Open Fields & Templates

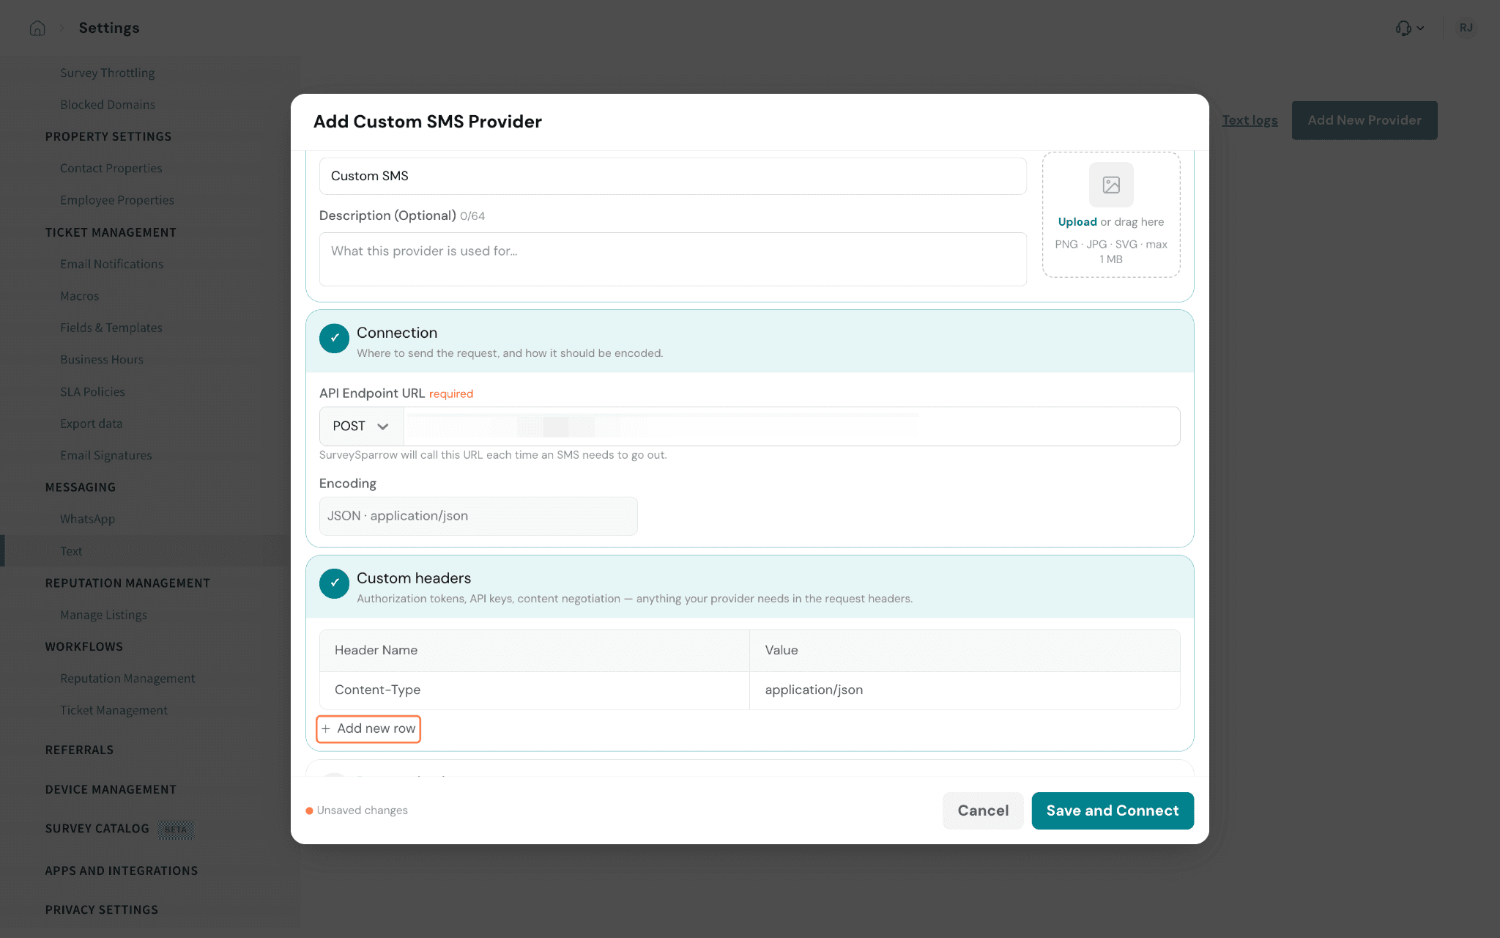(x=111, y=328)
